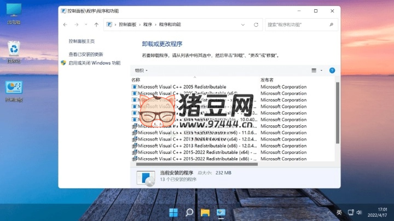Open File Explorer from the taskbar

pos(205,212)
